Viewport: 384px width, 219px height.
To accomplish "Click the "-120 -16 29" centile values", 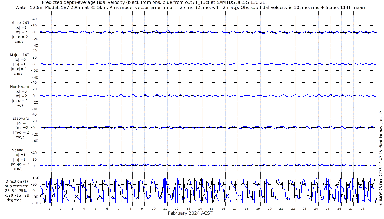I will coord(17,195).
